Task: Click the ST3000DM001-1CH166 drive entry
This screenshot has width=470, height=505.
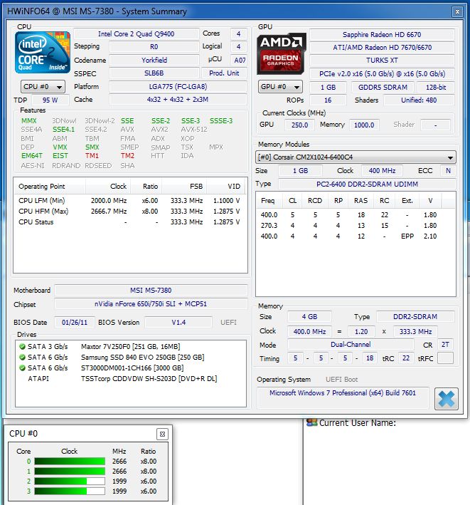Action: coord(132,368)
